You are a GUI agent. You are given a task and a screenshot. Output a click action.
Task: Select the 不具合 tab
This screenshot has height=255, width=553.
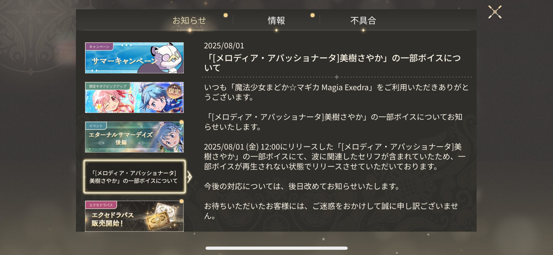tap(363, 20)
